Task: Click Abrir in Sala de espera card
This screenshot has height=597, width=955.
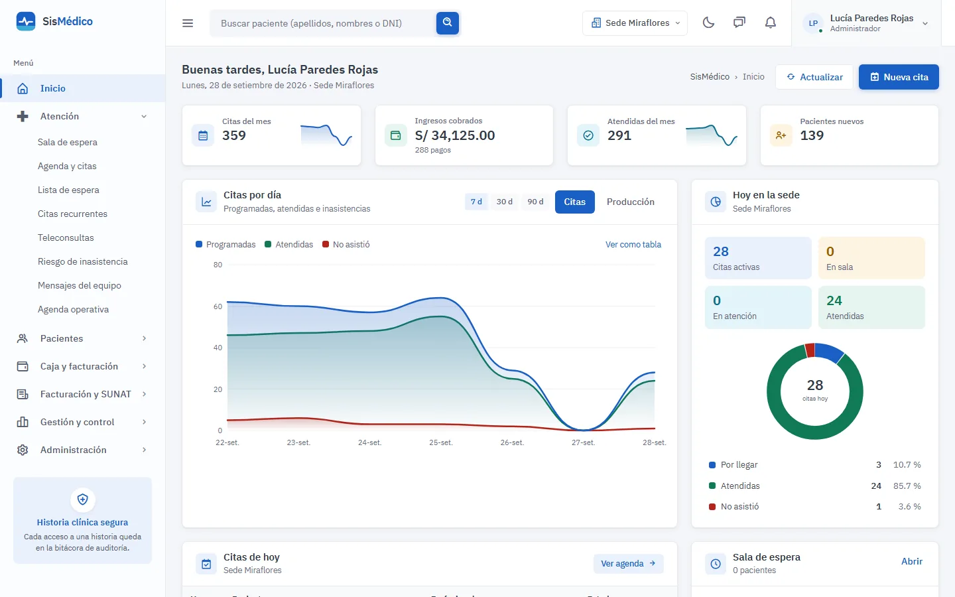Action: coord(912,561)
